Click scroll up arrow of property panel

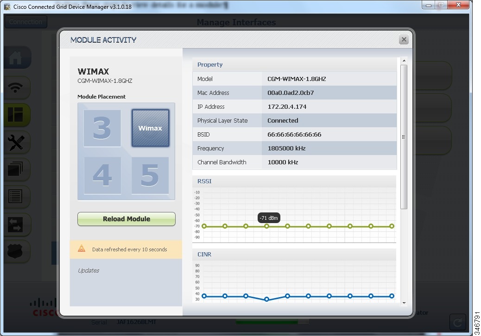point(404,61)
